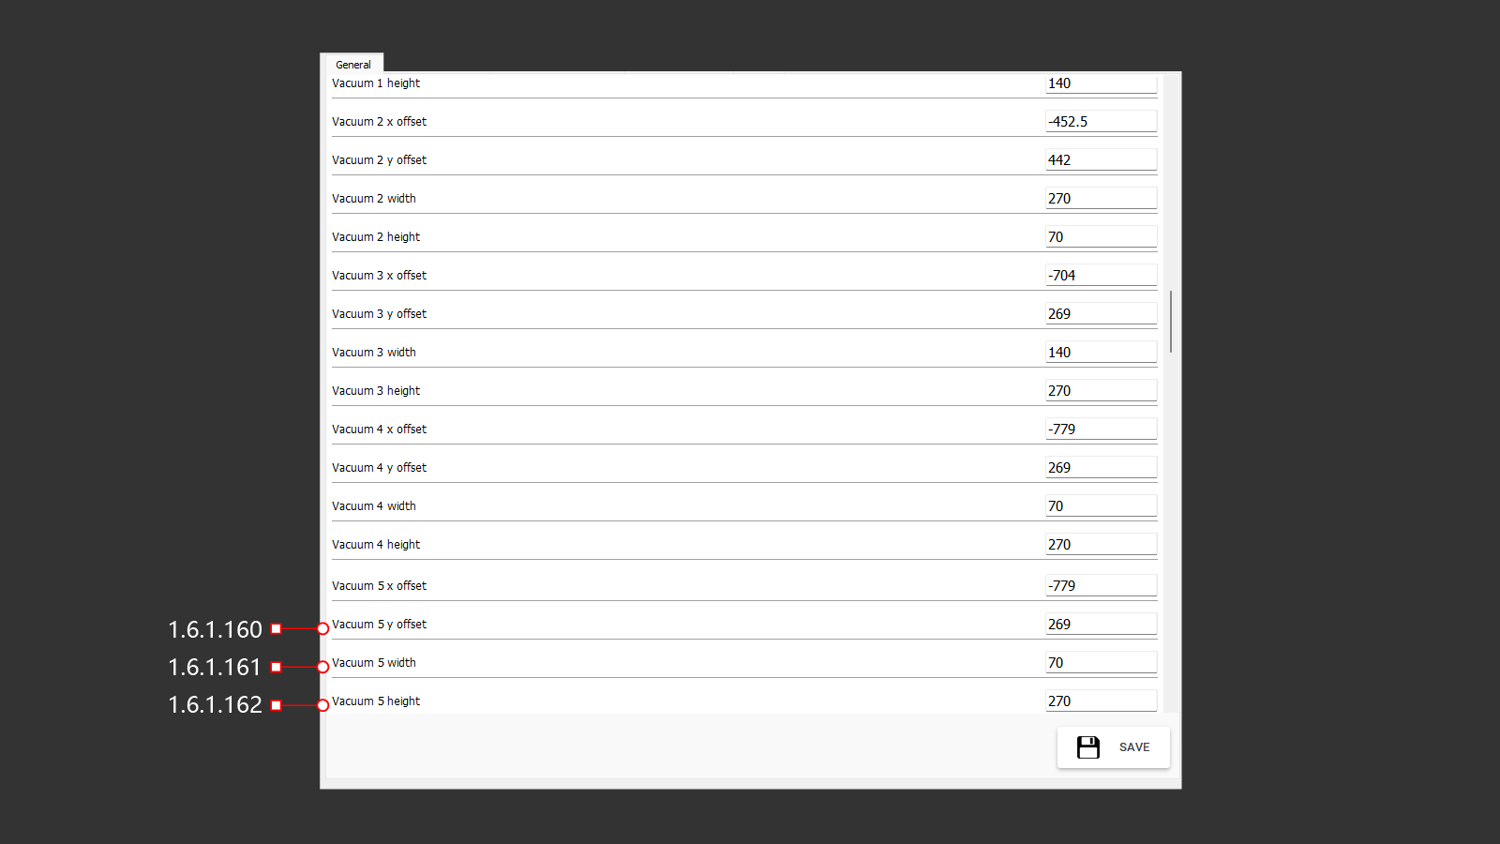Focus the Vacuum 2 y offset input
Screen dimensions: 1500x844
(1100, 160)
